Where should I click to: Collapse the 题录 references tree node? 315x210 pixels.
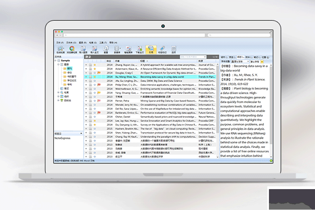[58, 65]
